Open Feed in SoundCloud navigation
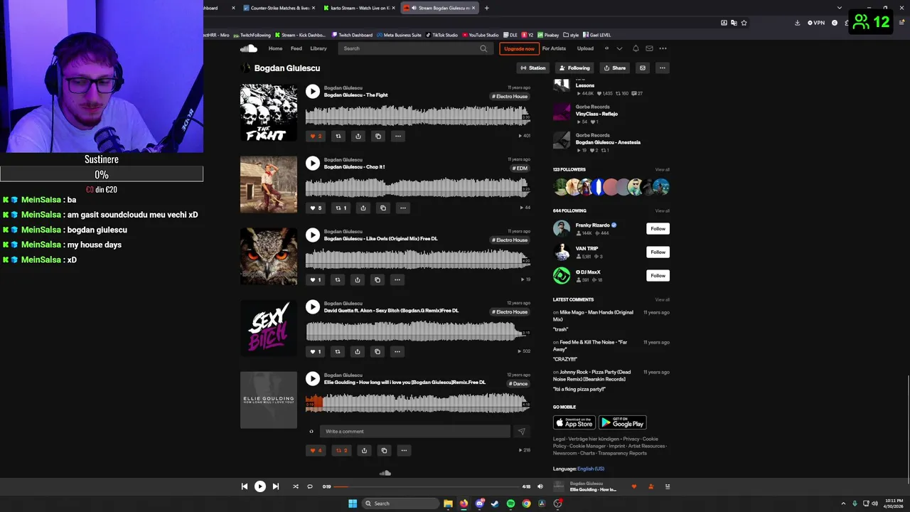Image resolution: width=910 pixels, height=512 pixels. coord(296,48)
